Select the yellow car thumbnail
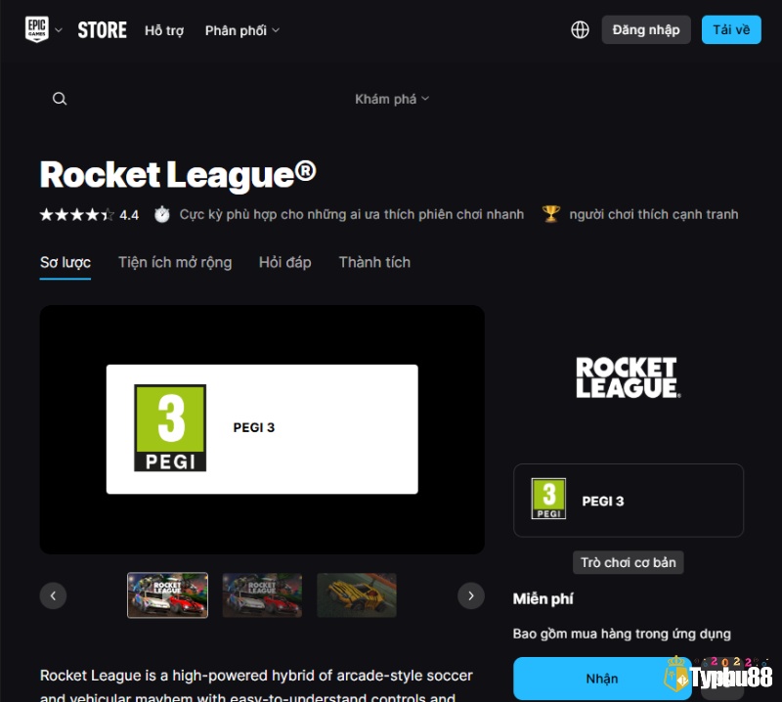The width and height of the screenshot is (782, 702). click(x=357, y=595)
